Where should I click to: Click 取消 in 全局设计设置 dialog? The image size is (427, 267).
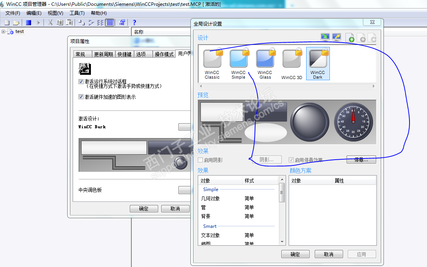tap(329, 254)
